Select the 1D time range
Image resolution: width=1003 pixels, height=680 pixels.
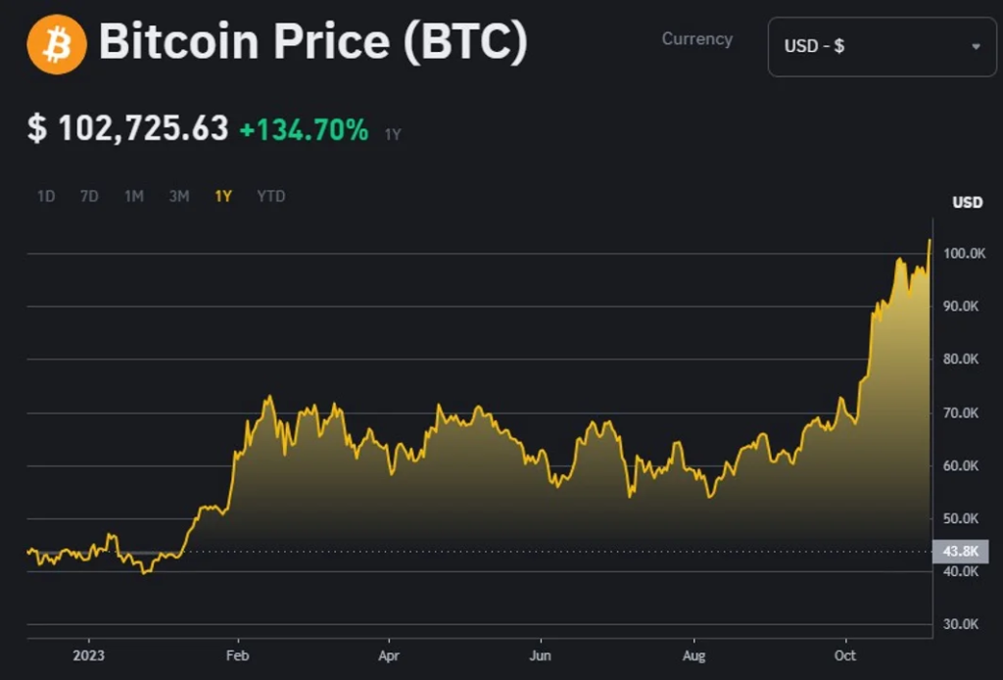46,196
